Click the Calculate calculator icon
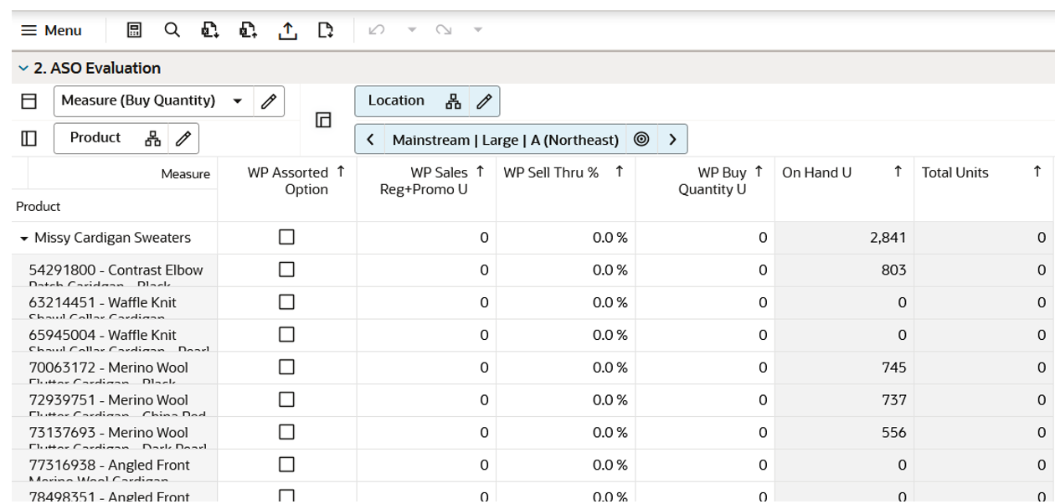The image size is (1055, 504). pyautogui.click(x=134, y=30)
